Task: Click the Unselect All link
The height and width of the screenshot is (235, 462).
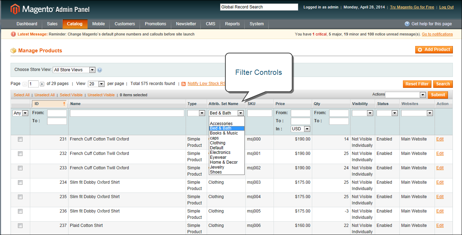Action: [45, 95]
